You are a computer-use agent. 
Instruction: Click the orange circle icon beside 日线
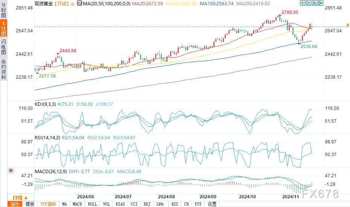click(73, 4)
